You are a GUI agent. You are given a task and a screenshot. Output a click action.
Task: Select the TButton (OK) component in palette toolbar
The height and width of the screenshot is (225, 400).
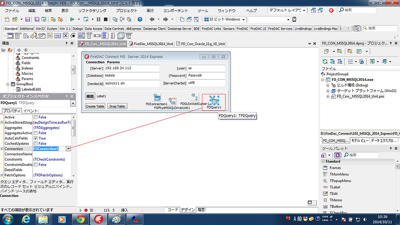pyautogui.click(x=58, y=36)
